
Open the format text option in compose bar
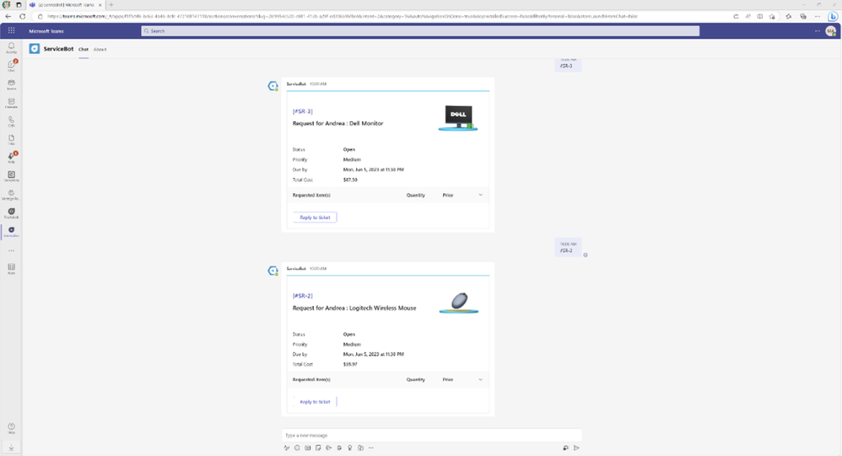[x=286, y=448]
